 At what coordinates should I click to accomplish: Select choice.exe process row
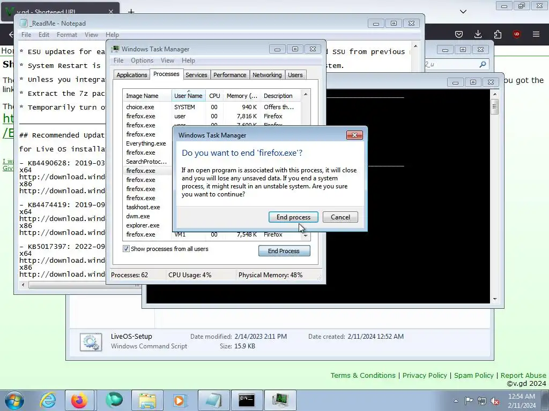[x=211, y=107]
